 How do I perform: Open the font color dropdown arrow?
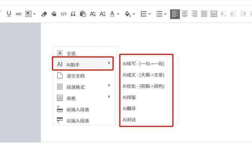coord(118,14)
